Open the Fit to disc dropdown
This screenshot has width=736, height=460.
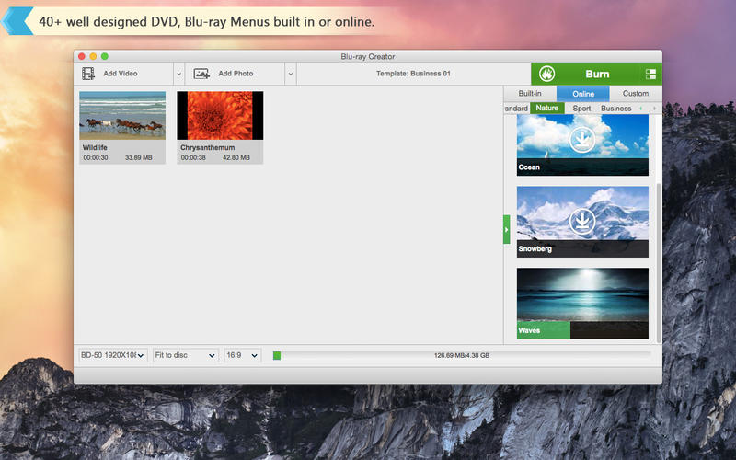[x=186, y=355]
